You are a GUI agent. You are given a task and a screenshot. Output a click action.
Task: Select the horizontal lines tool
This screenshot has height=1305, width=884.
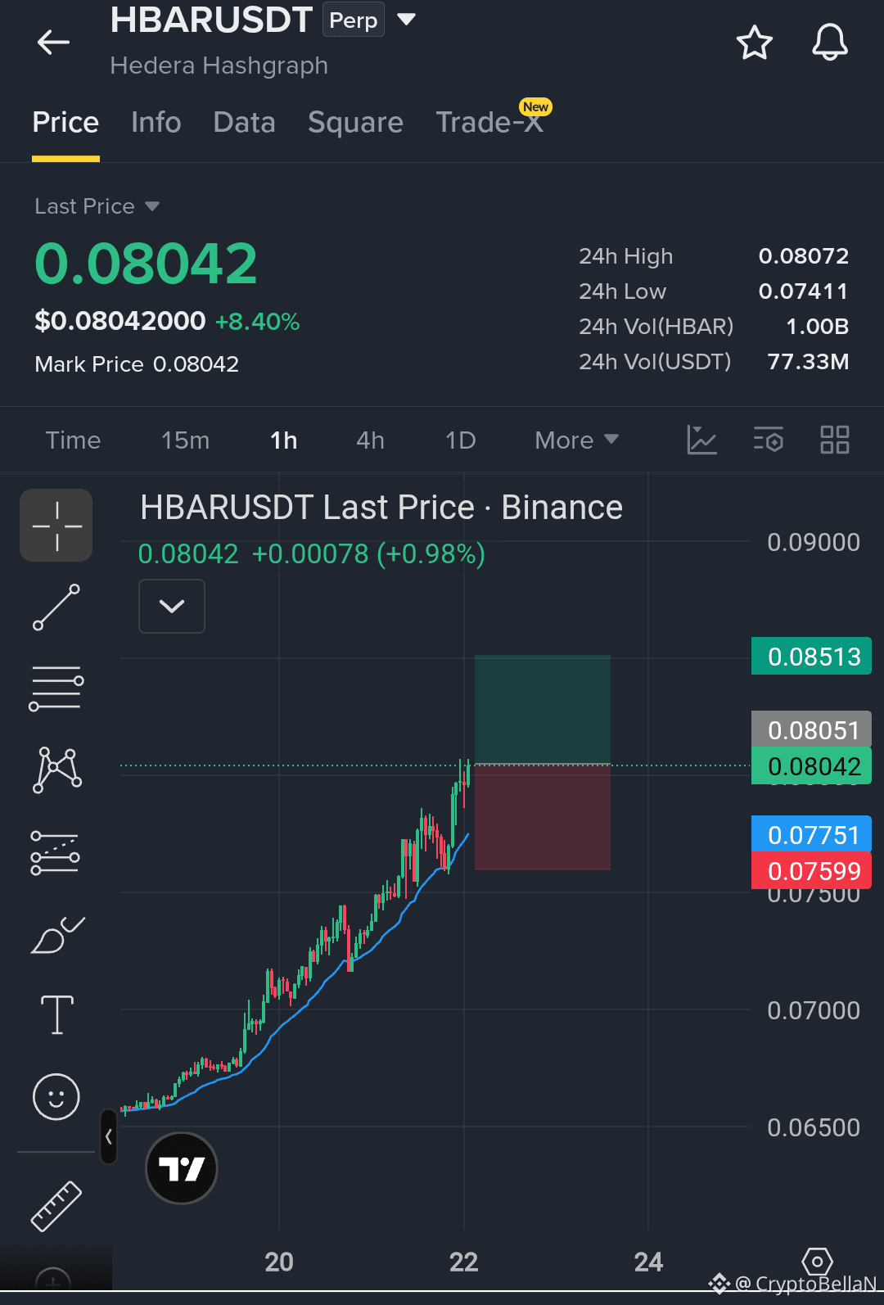(56, 688)
